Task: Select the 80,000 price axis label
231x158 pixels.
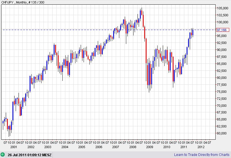Action: pos(222,78)
